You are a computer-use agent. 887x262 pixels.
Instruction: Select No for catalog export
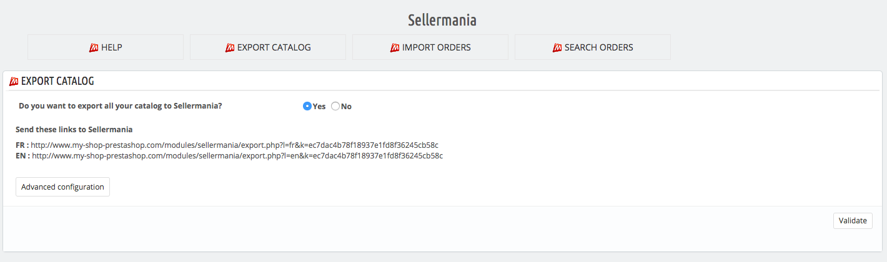tap(335, 106)
